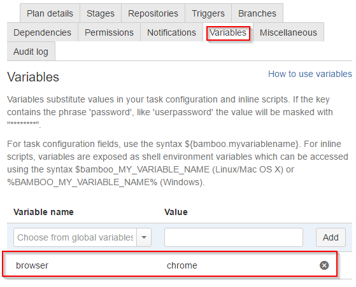Select the browser variable name cell

(32, 265)
